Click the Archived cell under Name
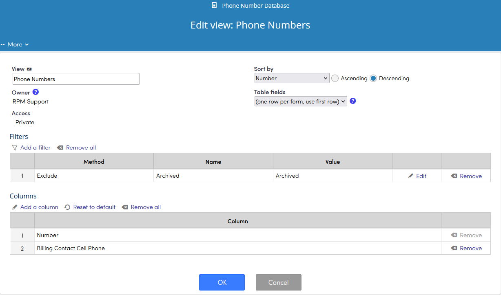 [213, 176]
